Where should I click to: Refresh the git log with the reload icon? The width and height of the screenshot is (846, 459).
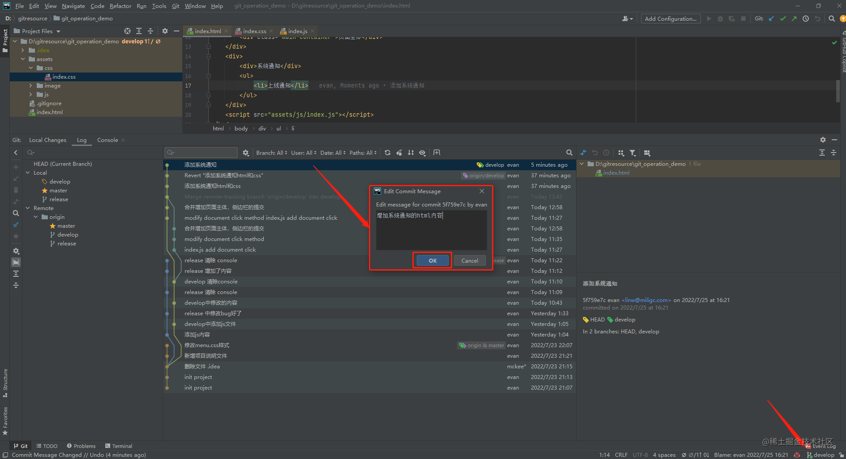pyautogui.click(x=388, y=153)
